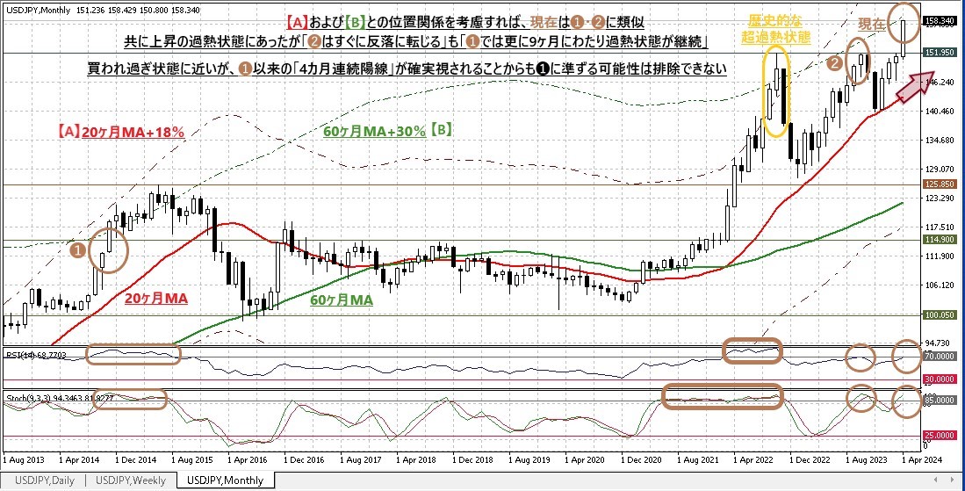The width and height of the screenshot is (965, 491).
Task: Click the 117.510 price axis value
Action: pos(940,227)
